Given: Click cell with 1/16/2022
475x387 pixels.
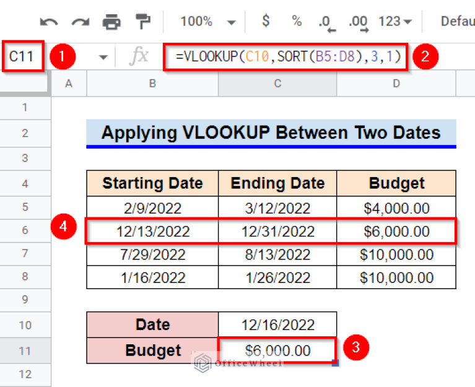Looking at the screenshot, I should 152,277.
